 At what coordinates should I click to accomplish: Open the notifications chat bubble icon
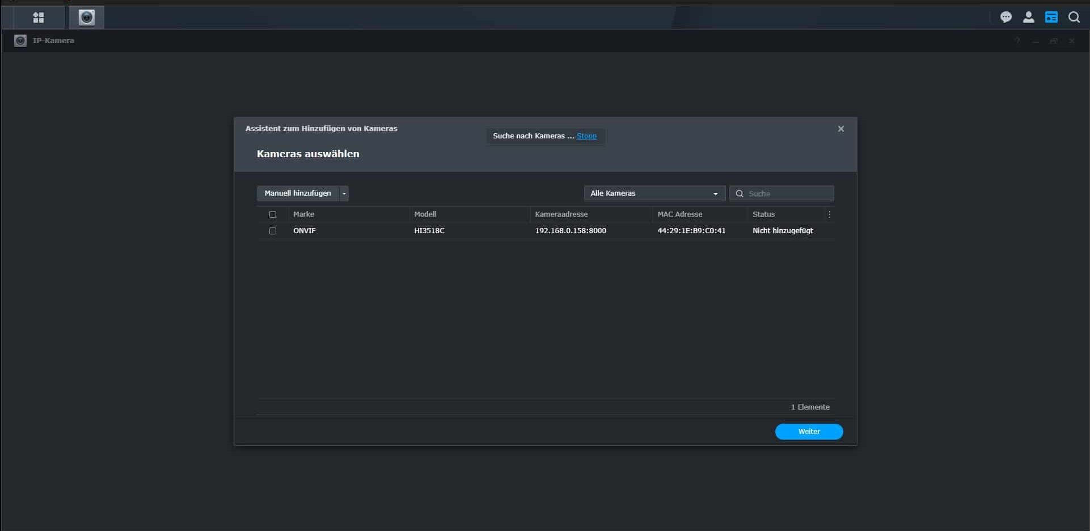tap(1005, 18)
